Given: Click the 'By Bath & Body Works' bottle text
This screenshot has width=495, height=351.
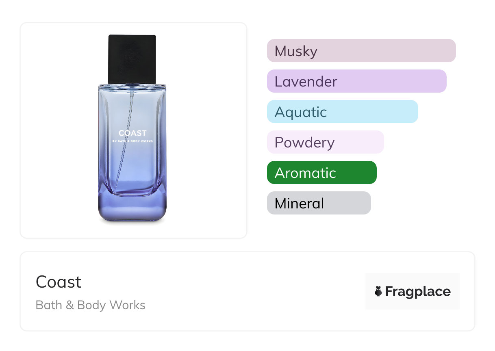Looking at the screenshot, I should (x=132, y=141).
